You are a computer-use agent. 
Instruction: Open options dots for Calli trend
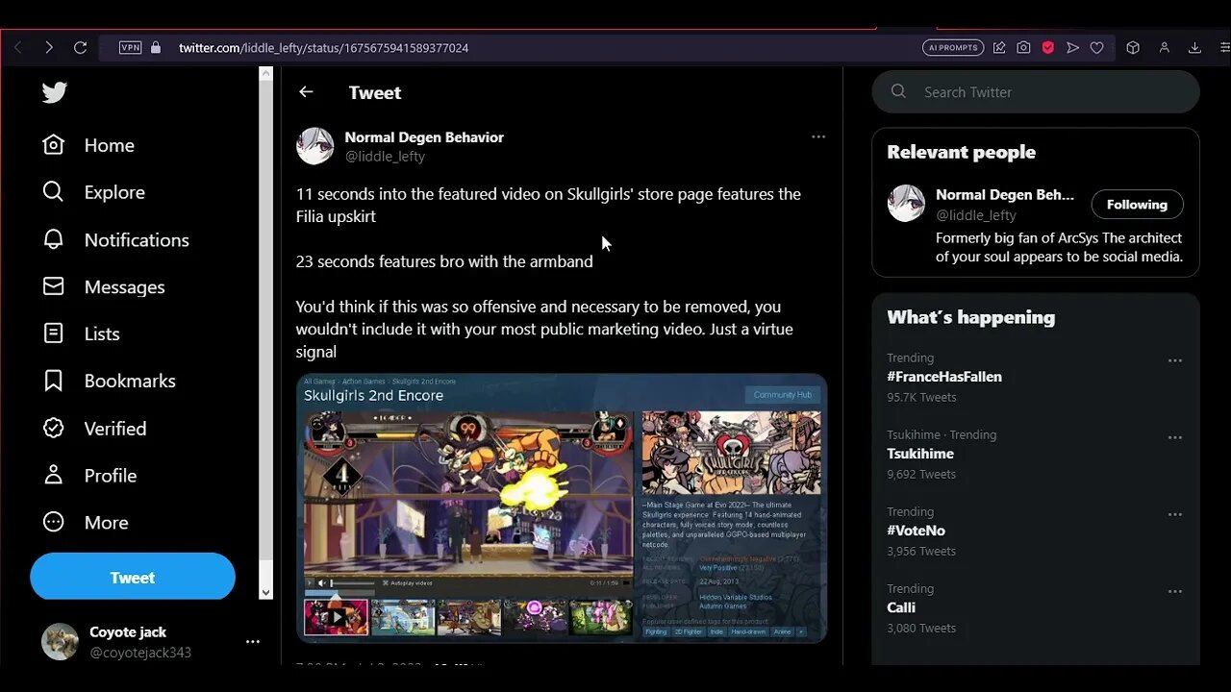point(1174,591)
